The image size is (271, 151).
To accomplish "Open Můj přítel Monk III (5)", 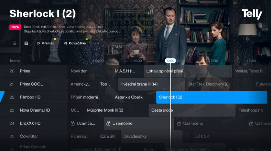I will point(116,110).
